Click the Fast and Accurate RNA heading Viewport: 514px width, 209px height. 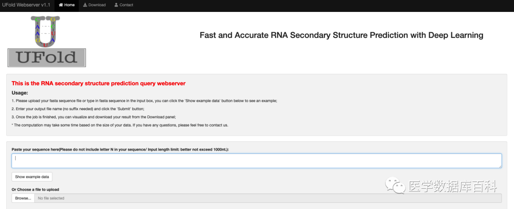[x=341, y=35]
